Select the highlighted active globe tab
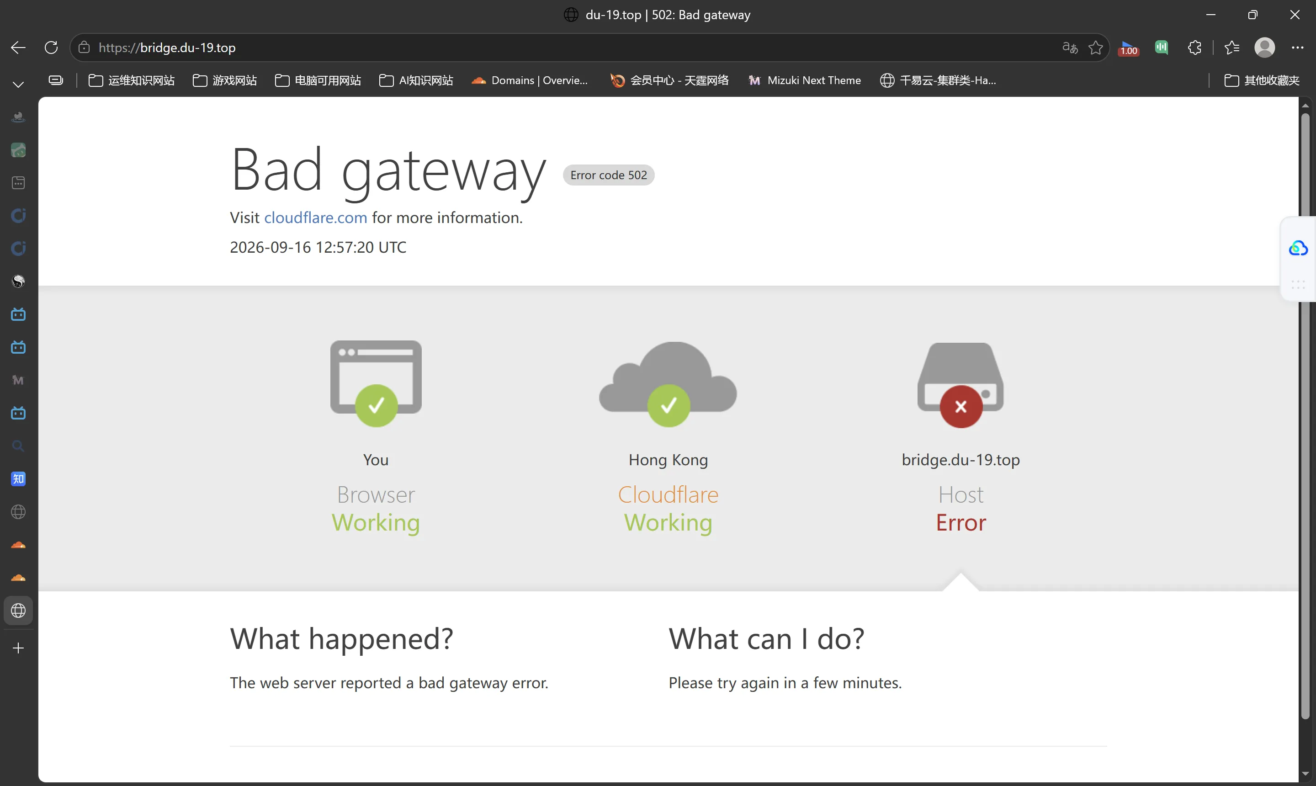This screenshot has height=786, width=1316. 19,611
